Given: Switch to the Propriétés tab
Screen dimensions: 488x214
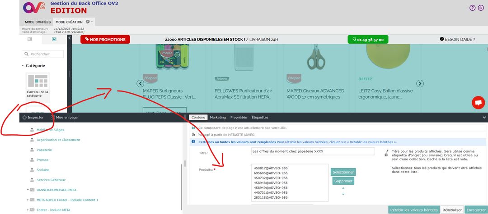Looking at the screenshot, I should click(x=239, y=118).
